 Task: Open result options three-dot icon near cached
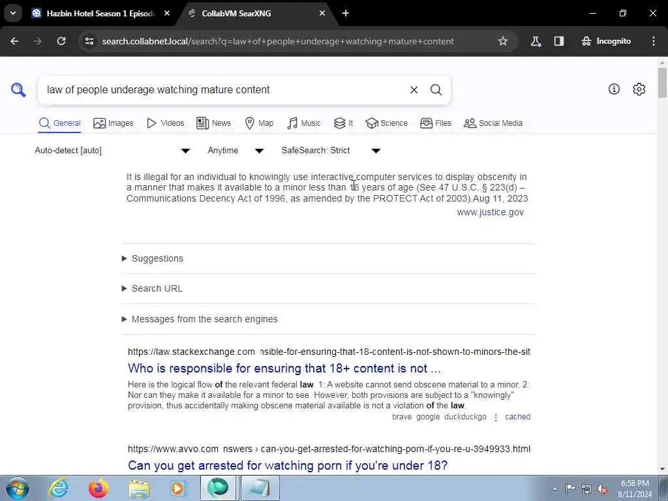(x=496, y=417)
